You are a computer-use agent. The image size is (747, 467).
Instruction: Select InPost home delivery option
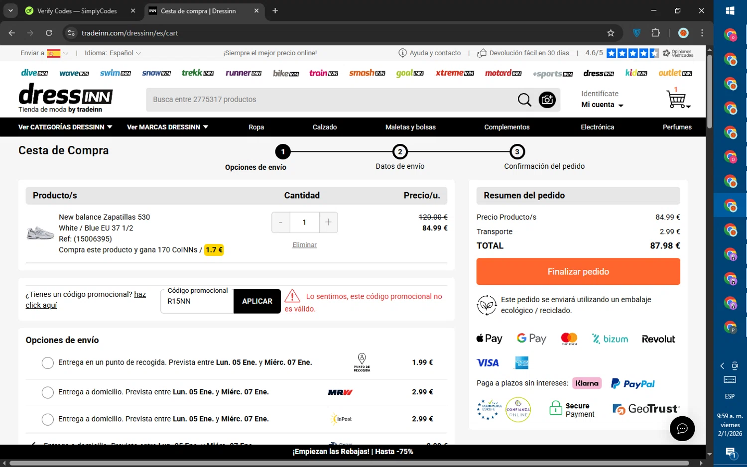(x=48, y=419)
